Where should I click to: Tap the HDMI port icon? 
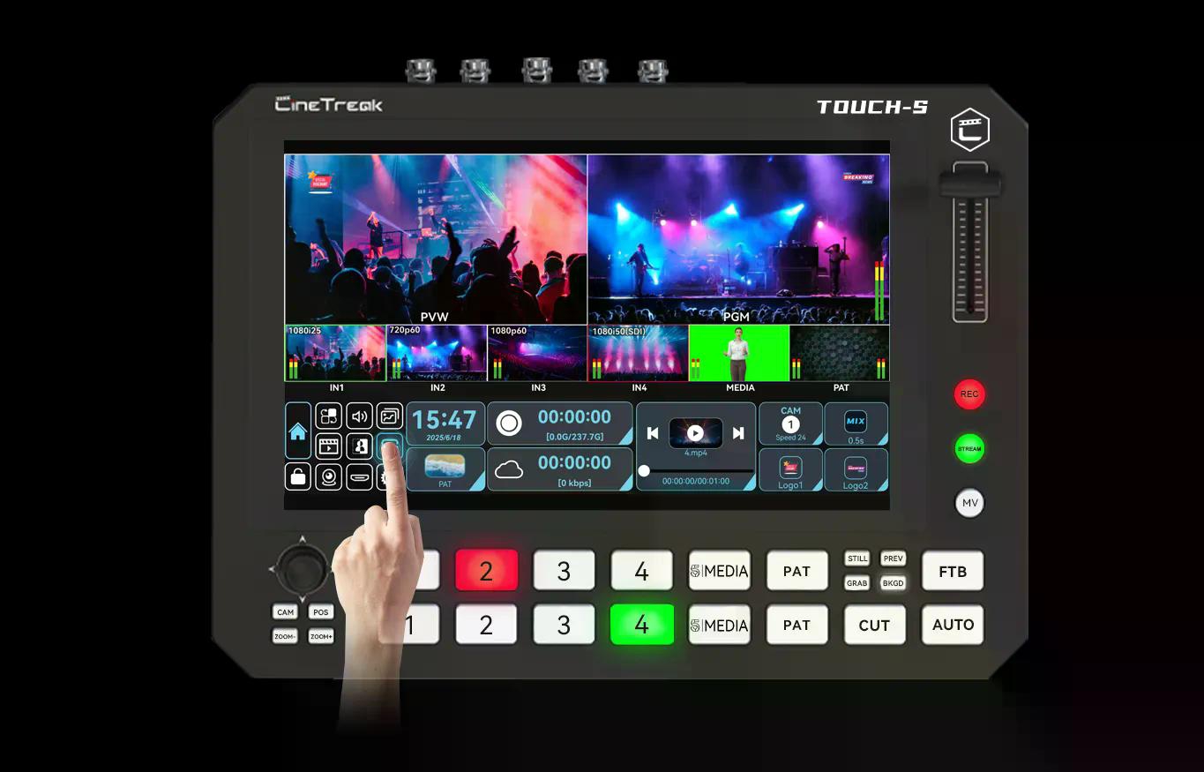pos(359,476)
